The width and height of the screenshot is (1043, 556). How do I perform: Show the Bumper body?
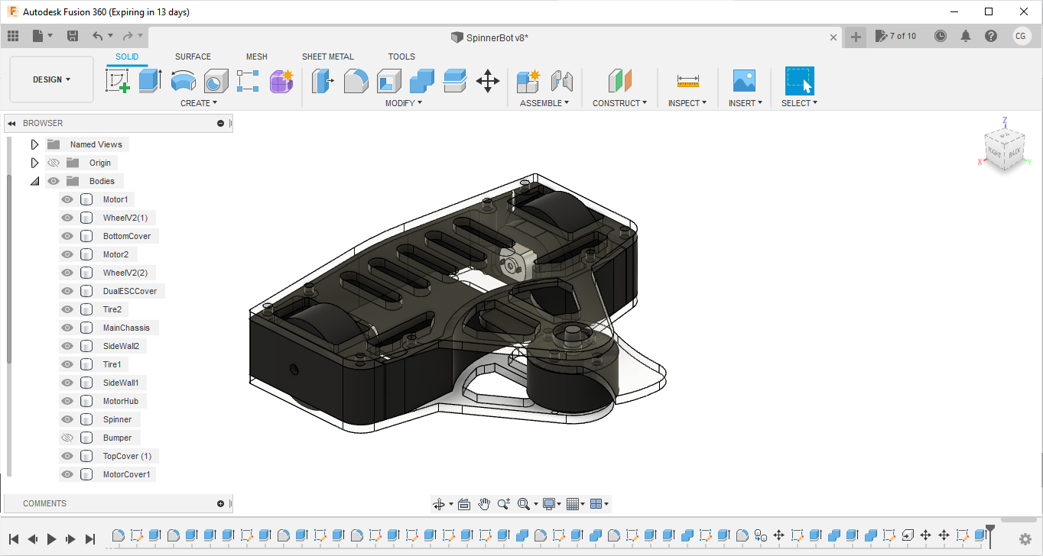(67, 438)
